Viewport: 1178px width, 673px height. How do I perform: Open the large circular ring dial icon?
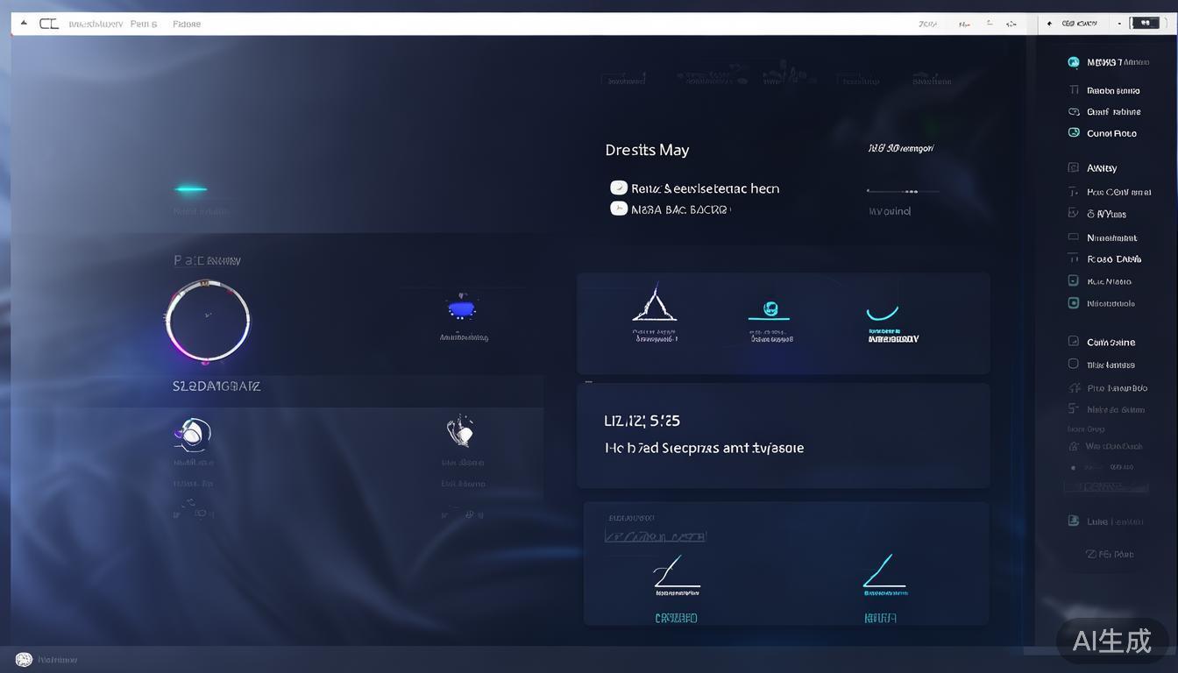pyautogui.click(x=208, y=322)
